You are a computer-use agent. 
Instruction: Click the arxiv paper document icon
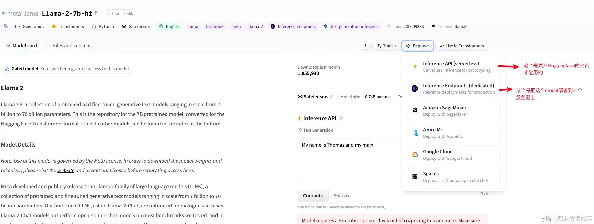pos(389,27)
